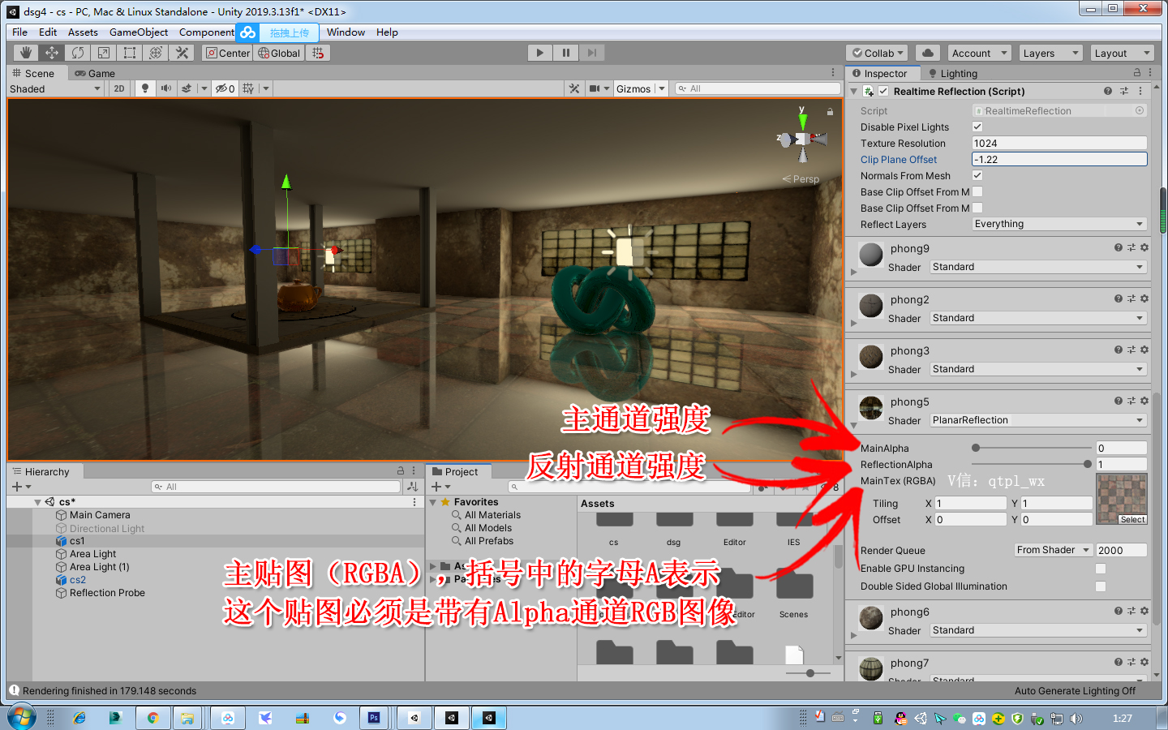Select the Scale tool
1168x730 pixels.
coord(104,52)
